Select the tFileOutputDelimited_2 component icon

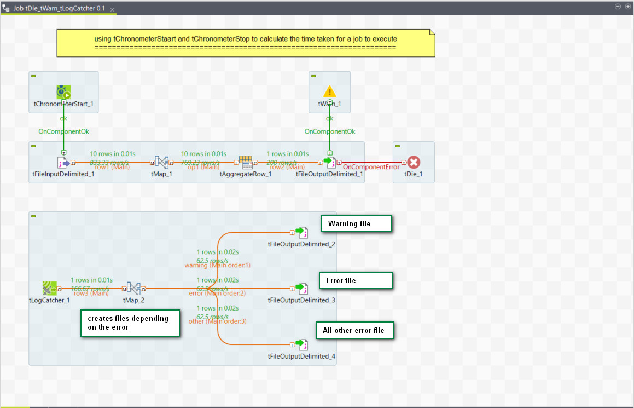coord(301,232)
